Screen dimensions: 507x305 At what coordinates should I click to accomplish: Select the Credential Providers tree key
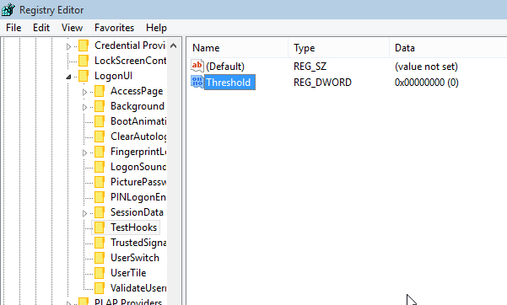(x=130, y=45)
